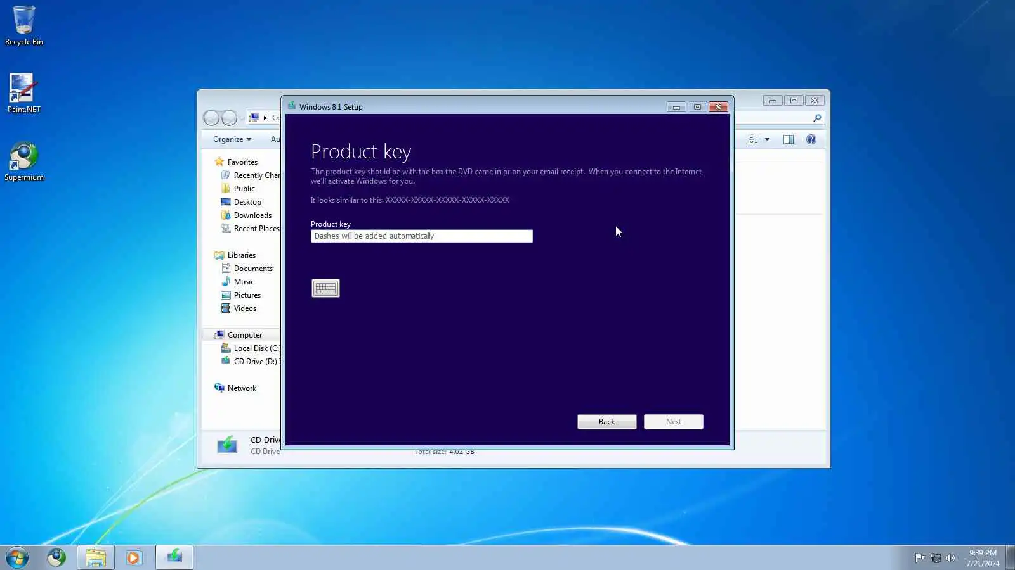Open Explorer help question mark icon
The image size is (1015, 570).
[811, 139]
